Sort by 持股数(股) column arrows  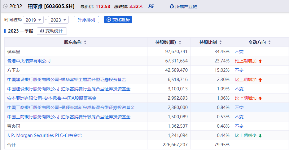[180, 43]
